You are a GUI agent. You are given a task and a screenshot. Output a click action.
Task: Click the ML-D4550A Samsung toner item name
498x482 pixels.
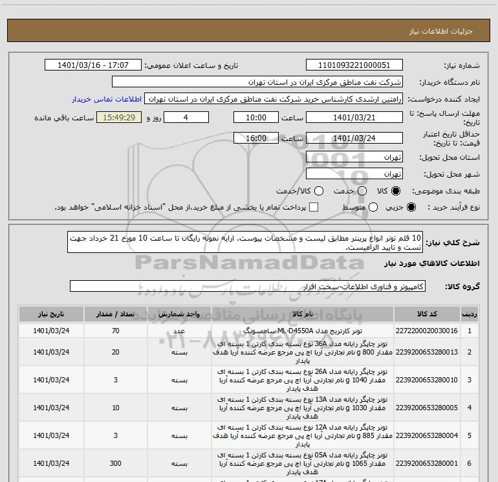point(303,331)
